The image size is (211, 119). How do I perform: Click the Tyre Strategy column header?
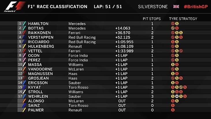coord(183,19)
